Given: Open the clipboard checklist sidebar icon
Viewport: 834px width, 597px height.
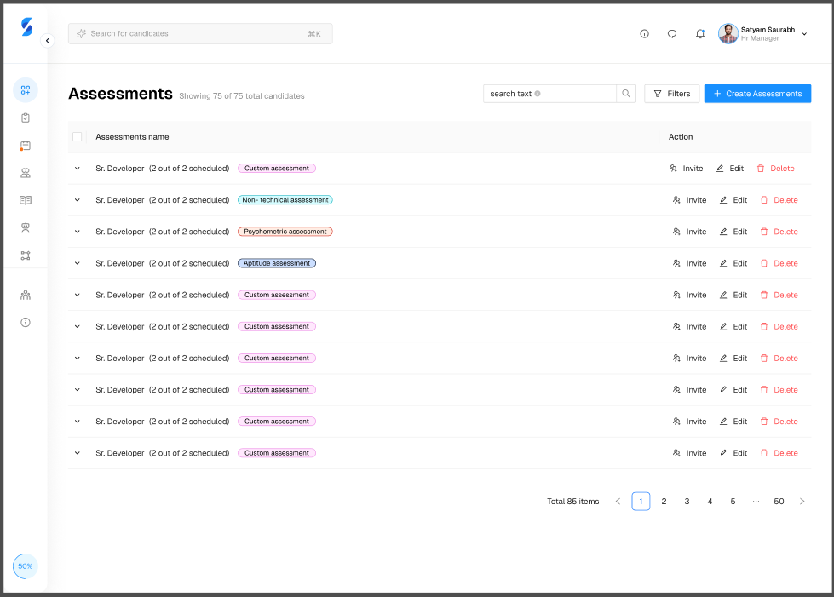Looking at the screenshot, I should pyautogui.click(x=26, y=118).
